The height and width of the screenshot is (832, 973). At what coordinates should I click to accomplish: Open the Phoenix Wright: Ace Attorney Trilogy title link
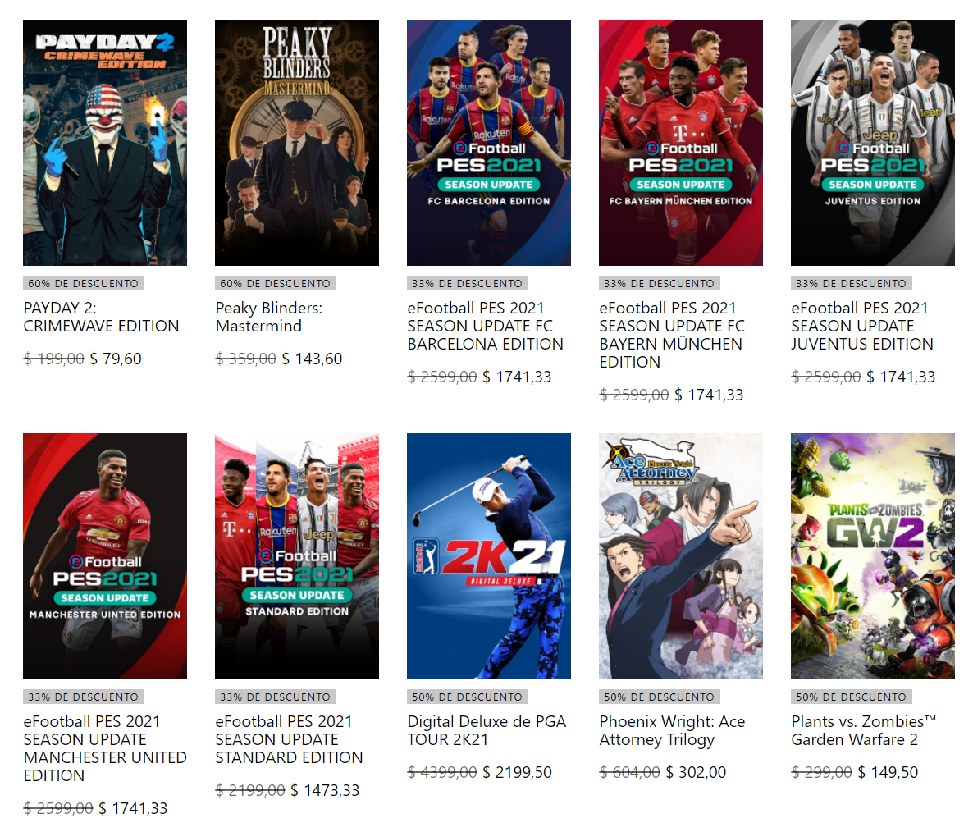coord(672,730)
